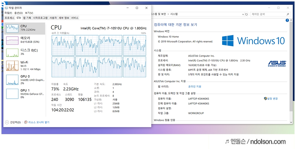Image resolution: width=296 pixels, height=149 pixels.
Task: Click the 리소스 모니터 열기 link
Action: pos(39,122)
